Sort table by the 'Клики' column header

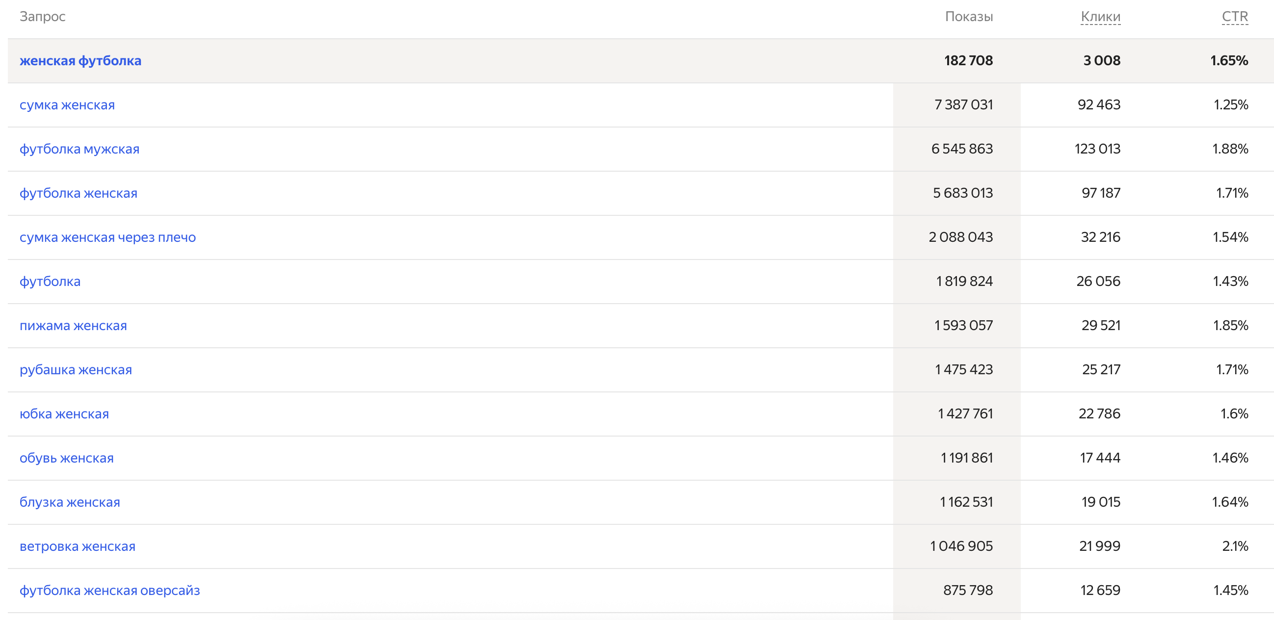coord(1100,17)
